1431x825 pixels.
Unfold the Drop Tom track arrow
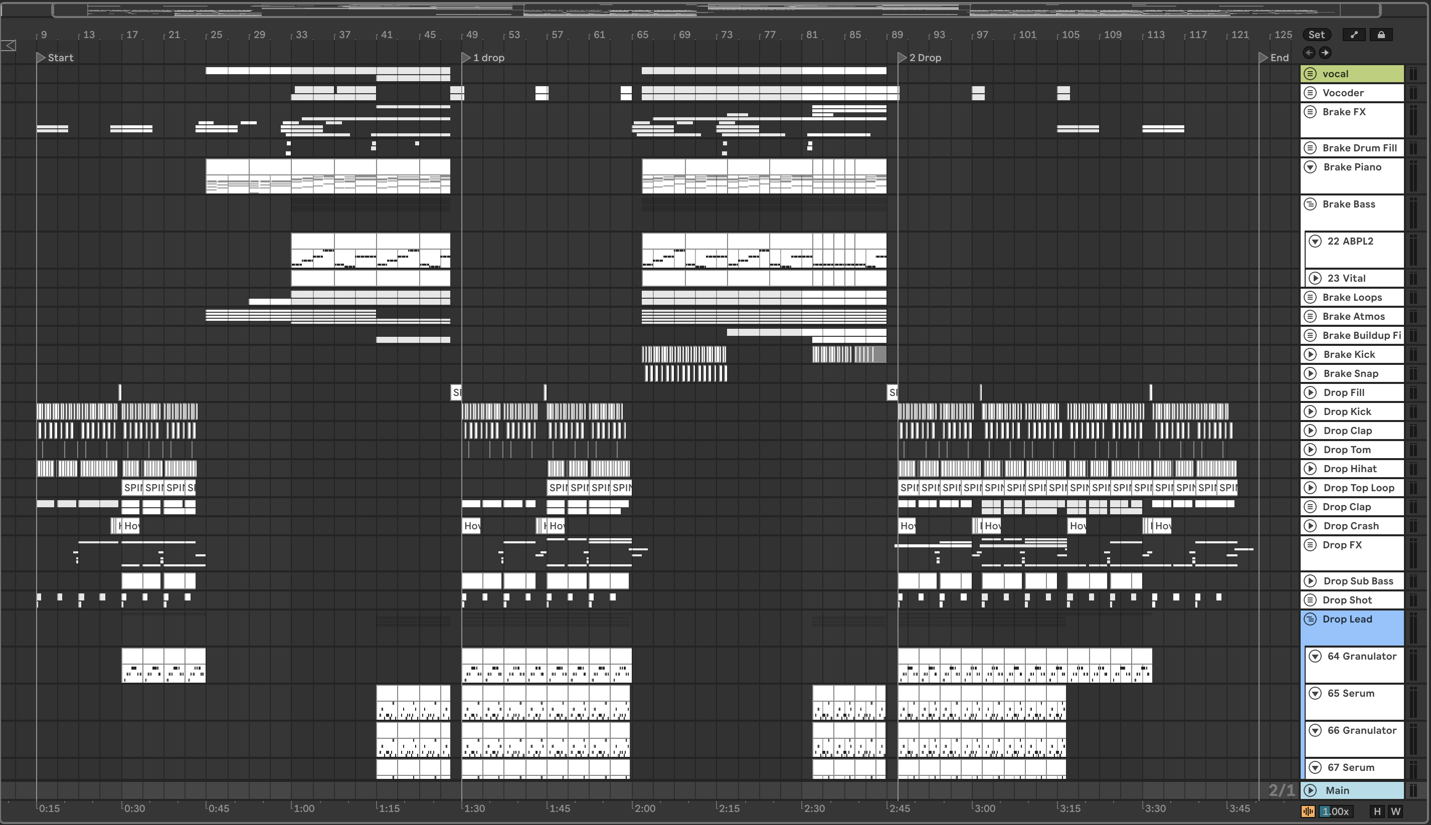[x=1310, y=449]
